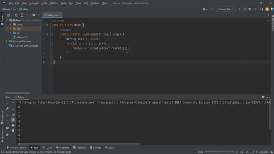
Task: Open the VCS menu
Action: click(86, 3)
